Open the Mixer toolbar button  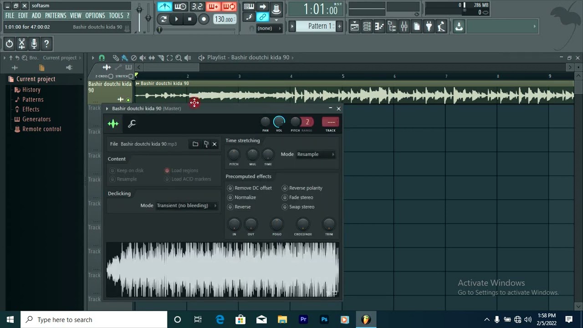tap(404, 27)
